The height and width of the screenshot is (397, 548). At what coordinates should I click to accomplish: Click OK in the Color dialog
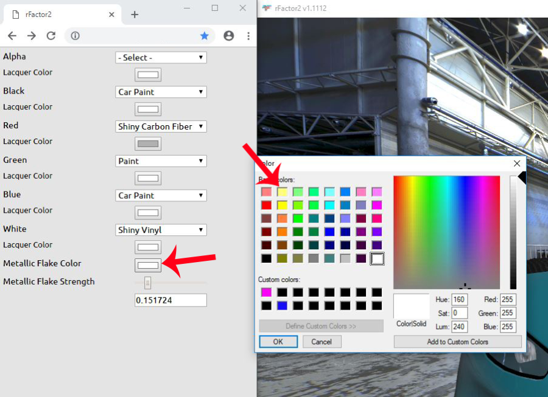pyautogui.click(x=278, y=342)
